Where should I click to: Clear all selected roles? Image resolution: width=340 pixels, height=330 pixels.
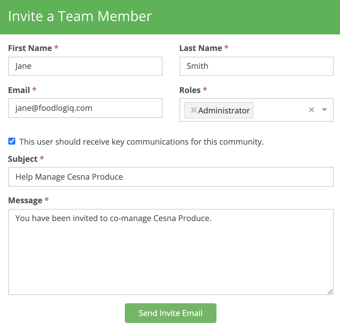click(311, 110)
